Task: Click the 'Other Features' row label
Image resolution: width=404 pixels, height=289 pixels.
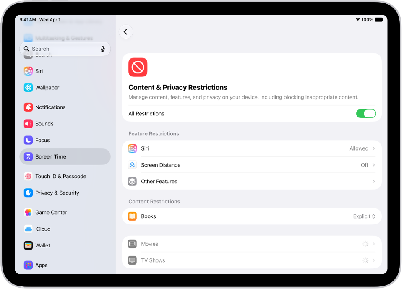Action: pyautogui.click(x=159, y=181)
